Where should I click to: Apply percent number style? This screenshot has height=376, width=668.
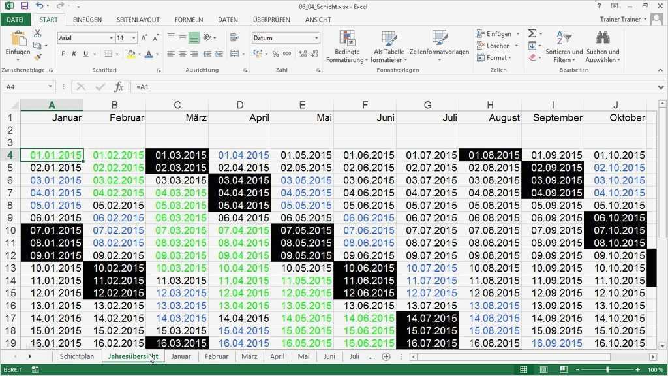point(276,54)
